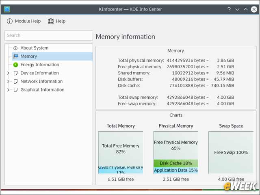Click the Network Information page icon
This screenshot has width=260, height=195.
click(x=15, y=81)
